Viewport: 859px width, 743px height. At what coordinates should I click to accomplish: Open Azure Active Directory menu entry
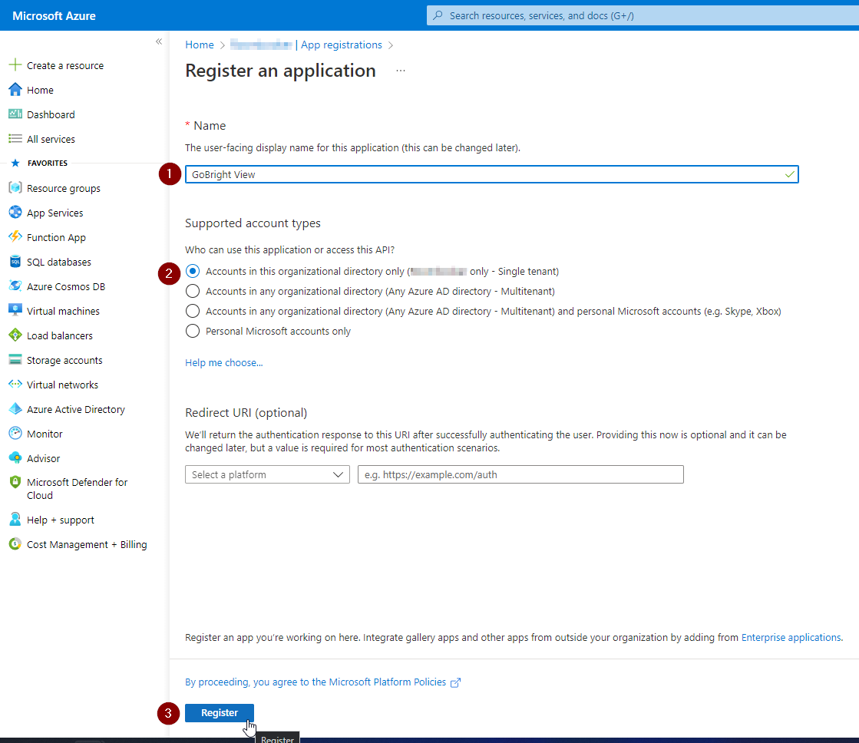click(75, 409)
